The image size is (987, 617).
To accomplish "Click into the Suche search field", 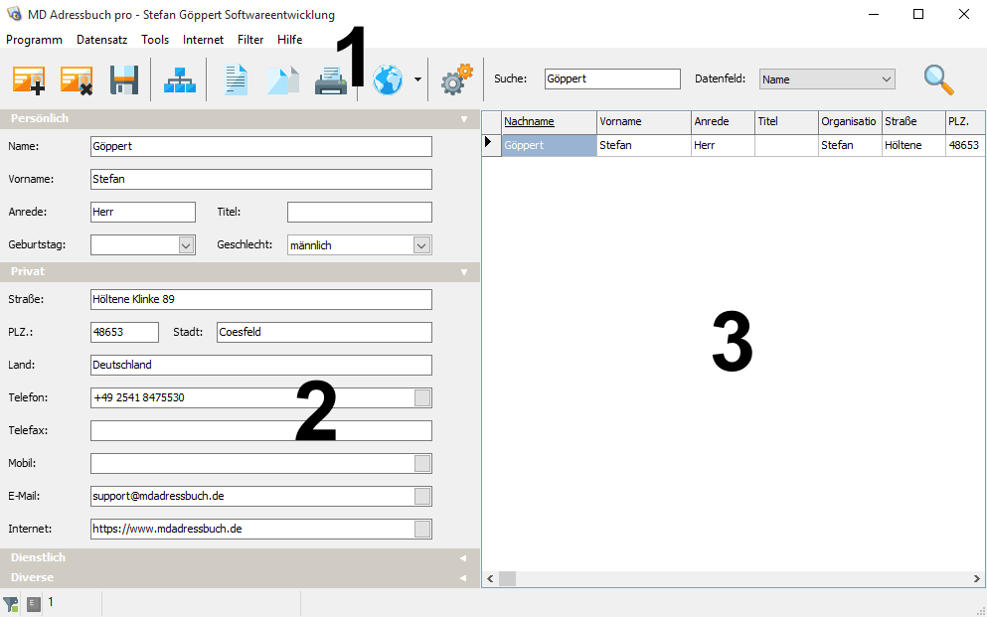I will pos(611,79).
